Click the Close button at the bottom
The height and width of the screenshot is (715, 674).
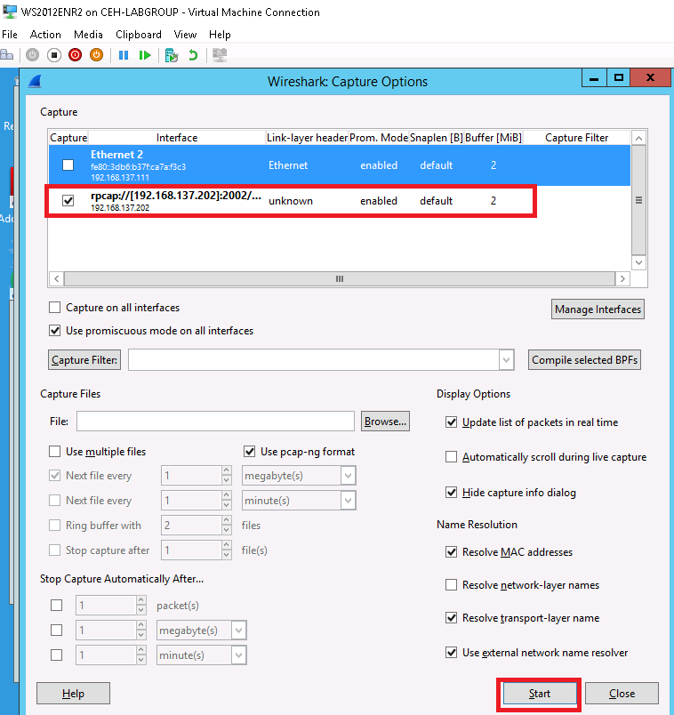point(622,694)
